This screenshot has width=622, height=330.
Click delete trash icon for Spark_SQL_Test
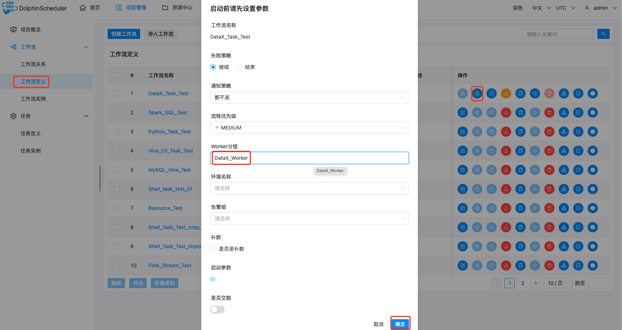[x=549, y=113]
